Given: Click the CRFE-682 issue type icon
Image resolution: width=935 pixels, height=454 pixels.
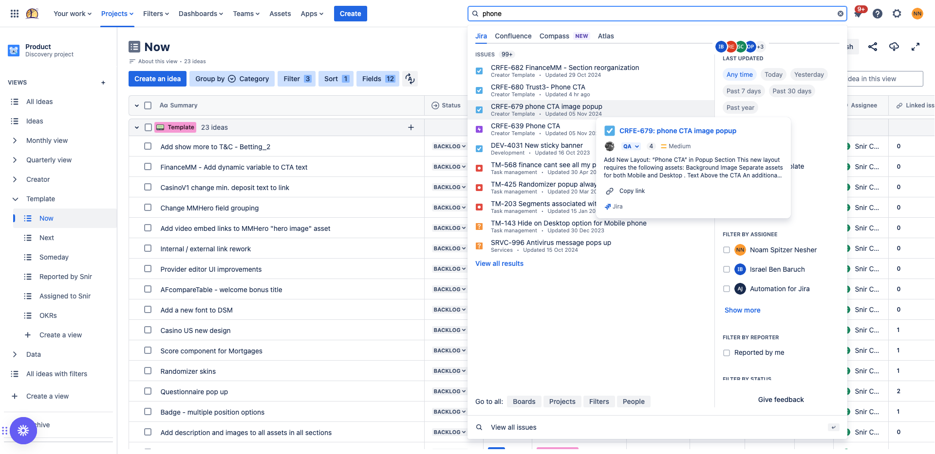Looking at the screenshot, I should (479, 71).
